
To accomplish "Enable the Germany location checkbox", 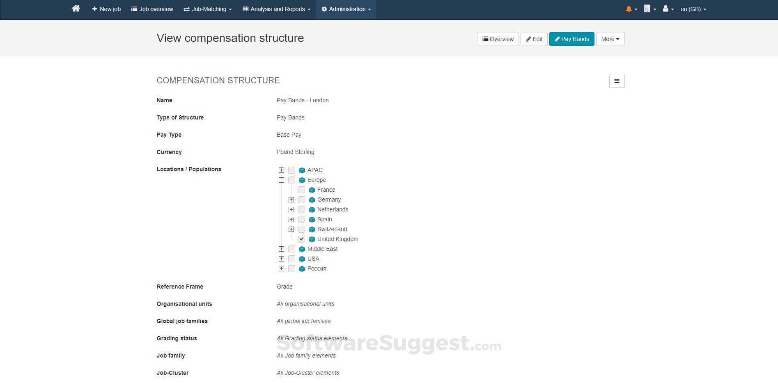I will 301,200.
